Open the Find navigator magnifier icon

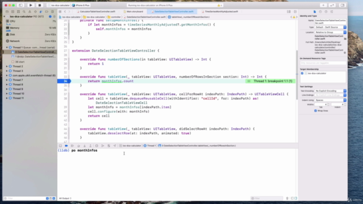[24, 11]
